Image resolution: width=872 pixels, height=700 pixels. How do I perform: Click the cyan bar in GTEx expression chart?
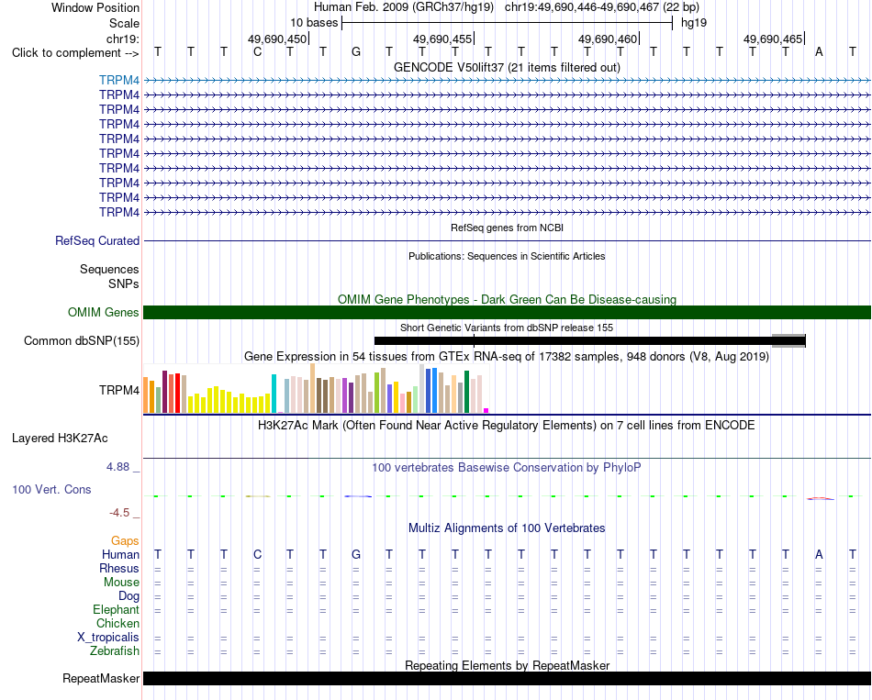coord(274,394)
